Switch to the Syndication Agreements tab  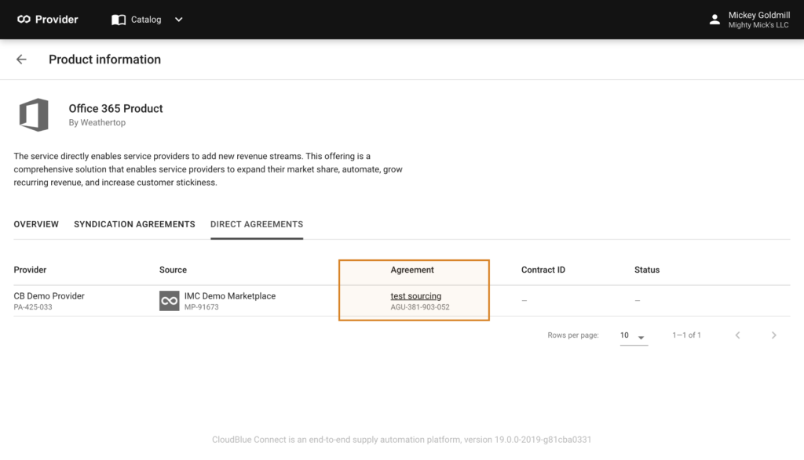pos(134,224)
